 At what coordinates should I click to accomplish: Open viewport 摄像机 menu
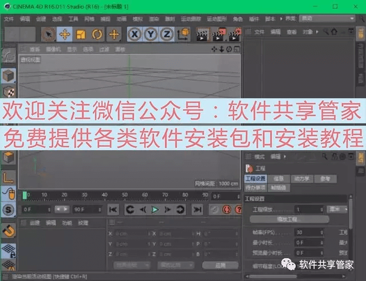point(53,49)
